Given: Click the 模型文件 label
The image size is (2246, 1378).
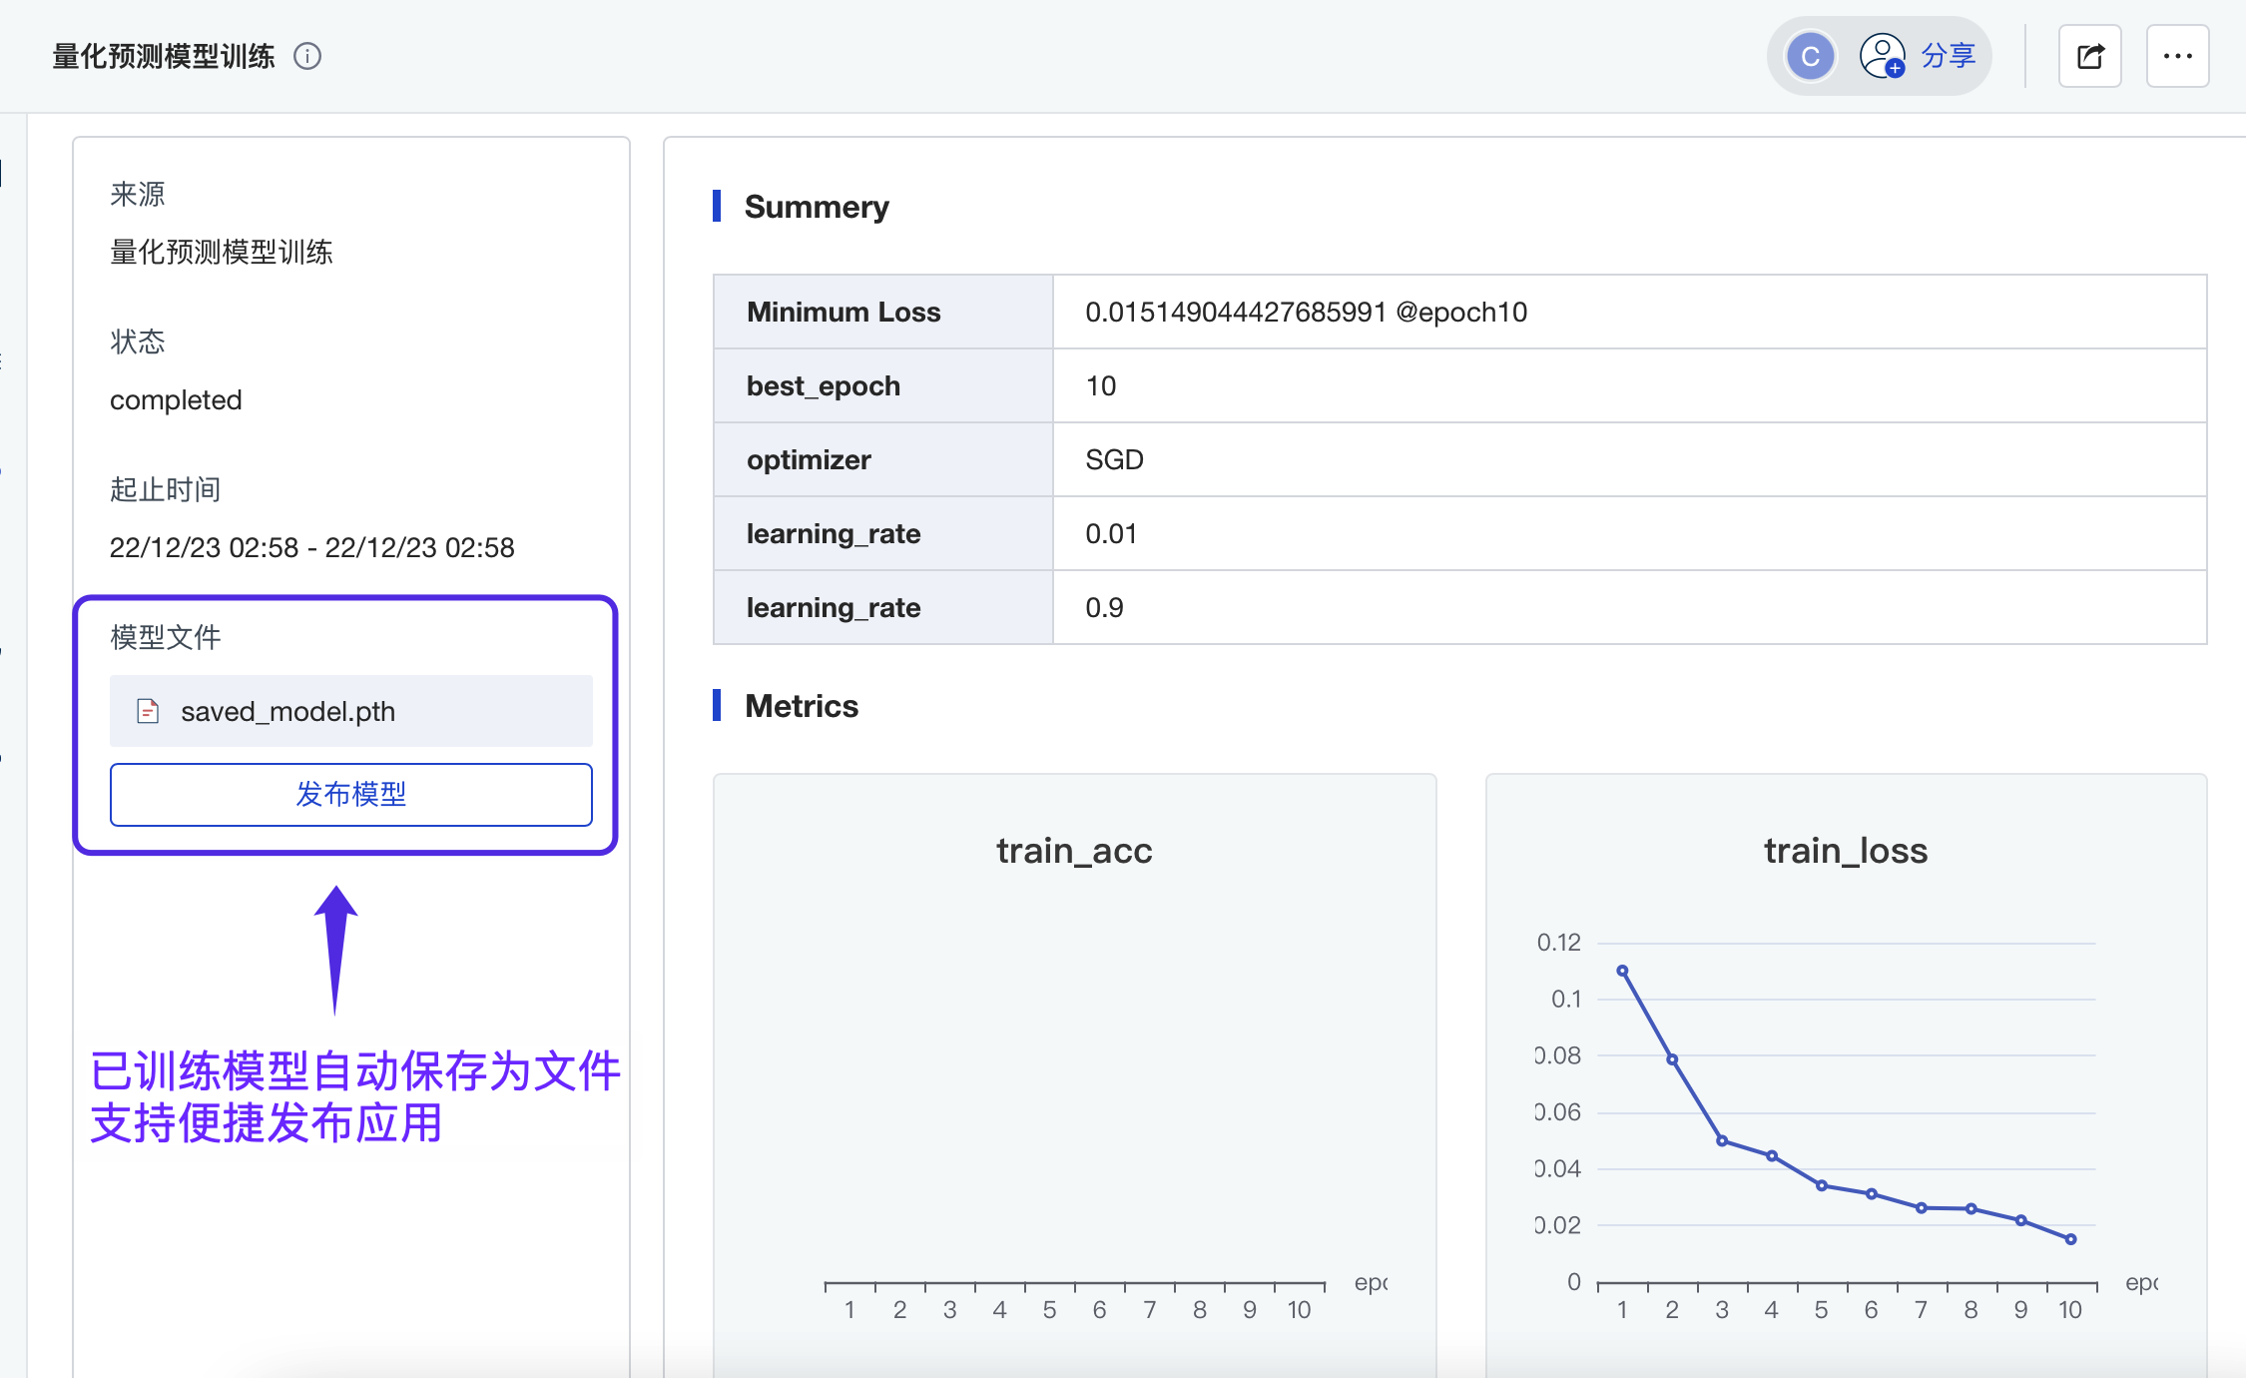Looking at the screenshot, I should (166, 637).
